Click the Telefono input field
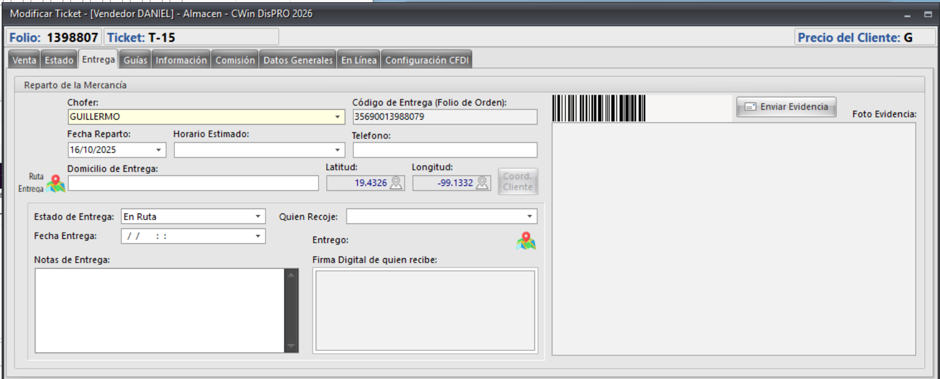The height and width of the screenshot is (379, 940). (444, 150)
